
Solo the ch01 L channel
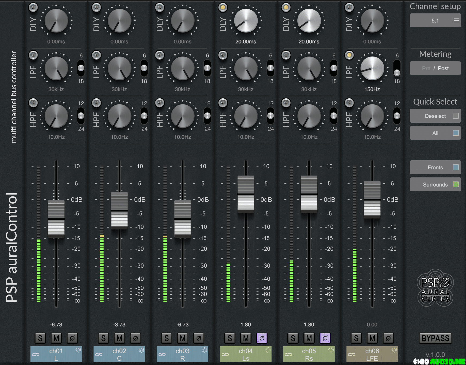pos(40,338)
